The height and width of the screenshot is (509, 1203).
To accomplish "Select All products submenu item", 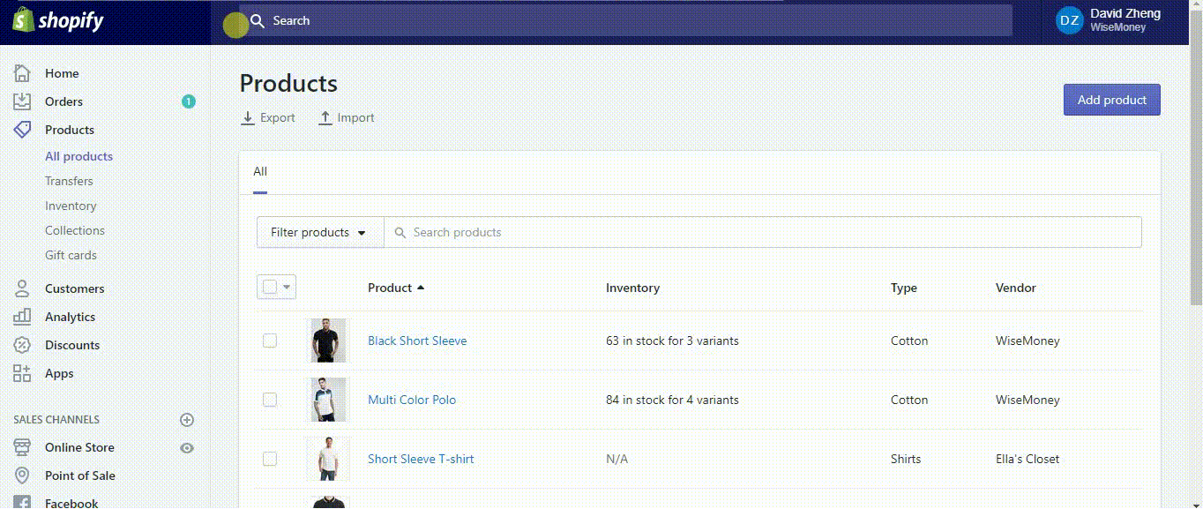I will point(78,156).
